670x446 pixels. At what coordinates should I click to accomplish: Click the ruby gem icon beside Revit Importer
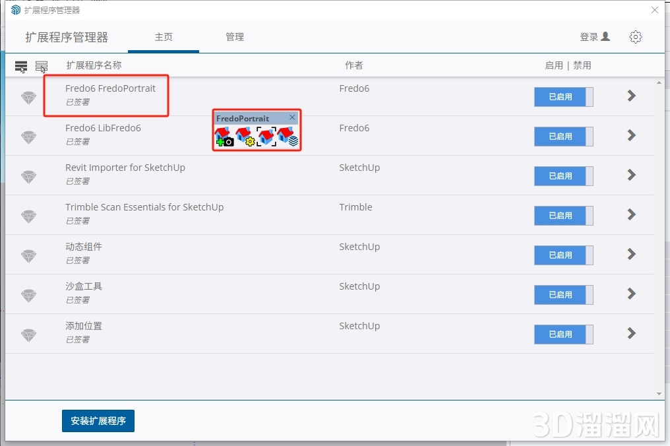(28, 177)
